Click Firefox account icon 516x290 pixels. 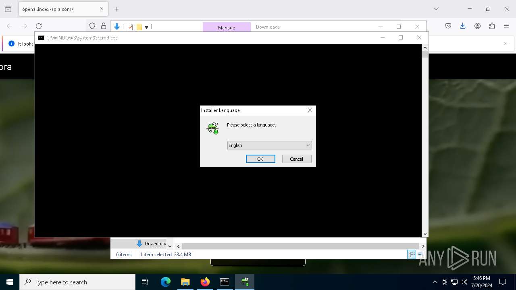pos(477,26)
